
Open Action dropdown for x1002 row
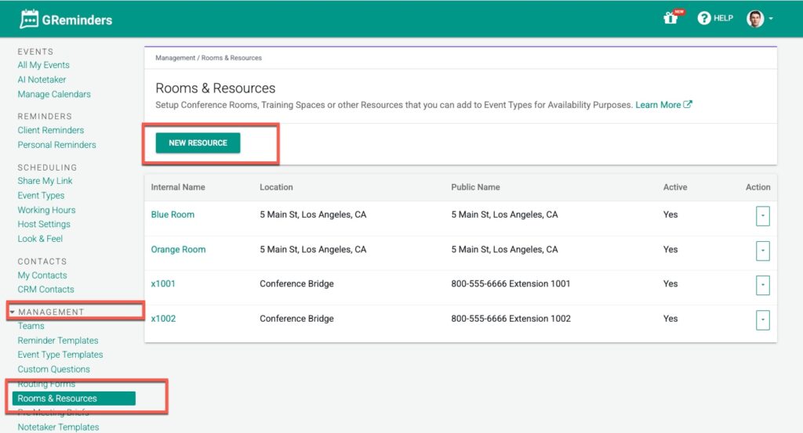762,319
